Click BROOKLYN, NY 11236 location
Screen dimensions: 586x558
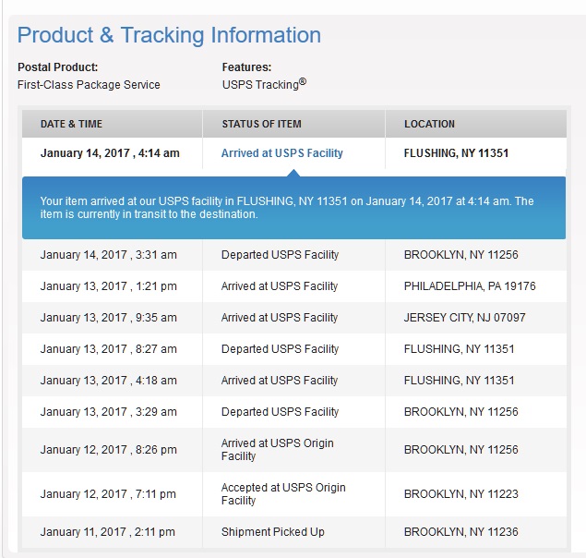pos(460,532)
